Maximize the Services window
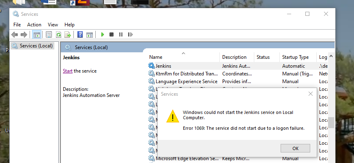 point(307,14)
